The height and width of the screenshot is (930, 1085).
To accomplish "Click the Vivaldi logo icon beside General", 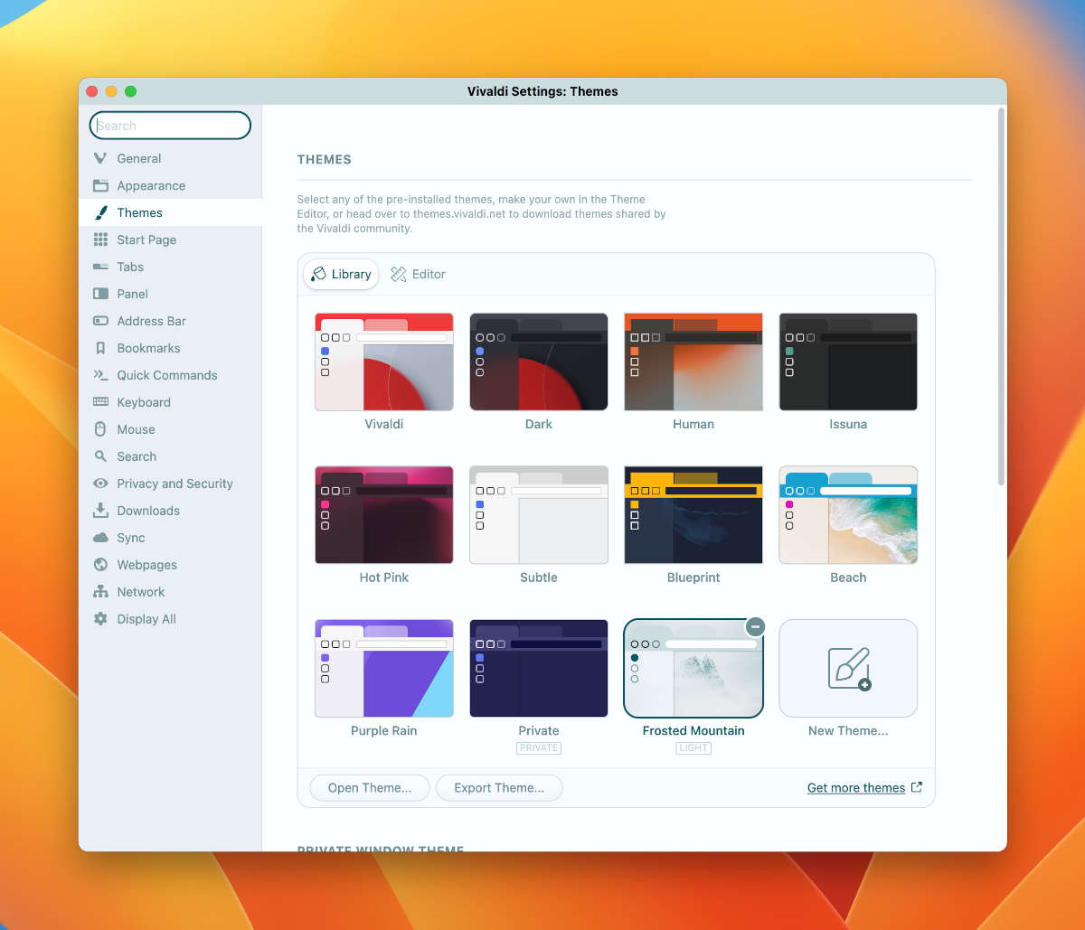I will click(x=100, y=158).
